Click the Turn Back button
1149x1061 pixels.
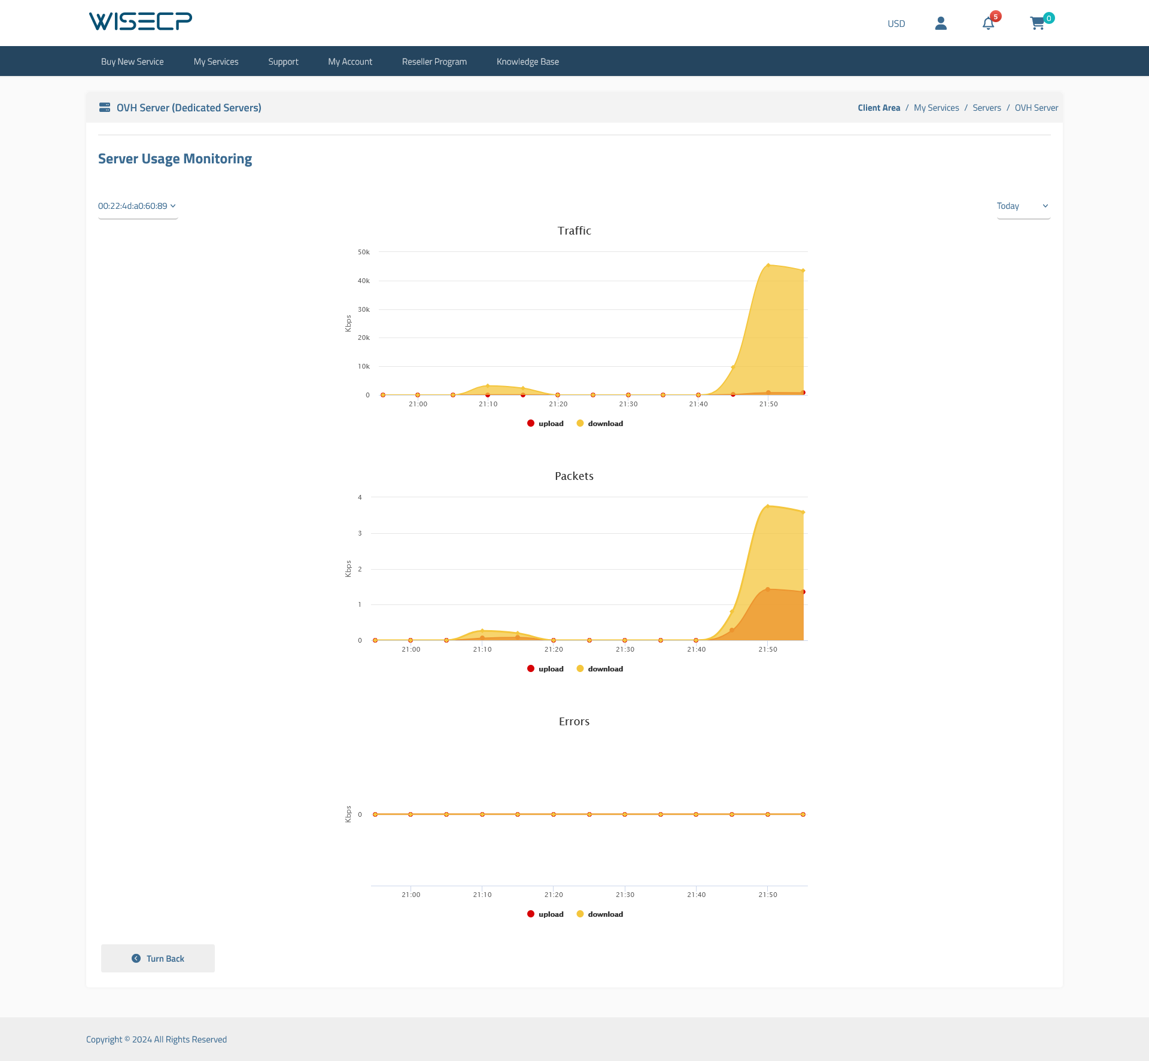pos(158,958)
